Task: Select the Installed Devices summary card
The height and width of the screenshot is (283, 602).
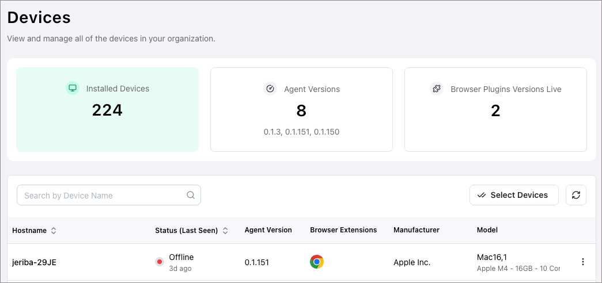Action: (107, 109)
